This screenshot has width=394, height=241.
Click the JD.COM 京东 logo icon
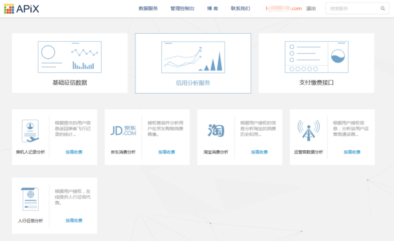pyautogui.click(x=123, y=131)
